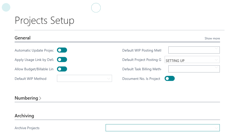This screenshot has width=239, height=137.
Task: Open the Default WIP Posting Method dropdown
Action: coord(194,50)
